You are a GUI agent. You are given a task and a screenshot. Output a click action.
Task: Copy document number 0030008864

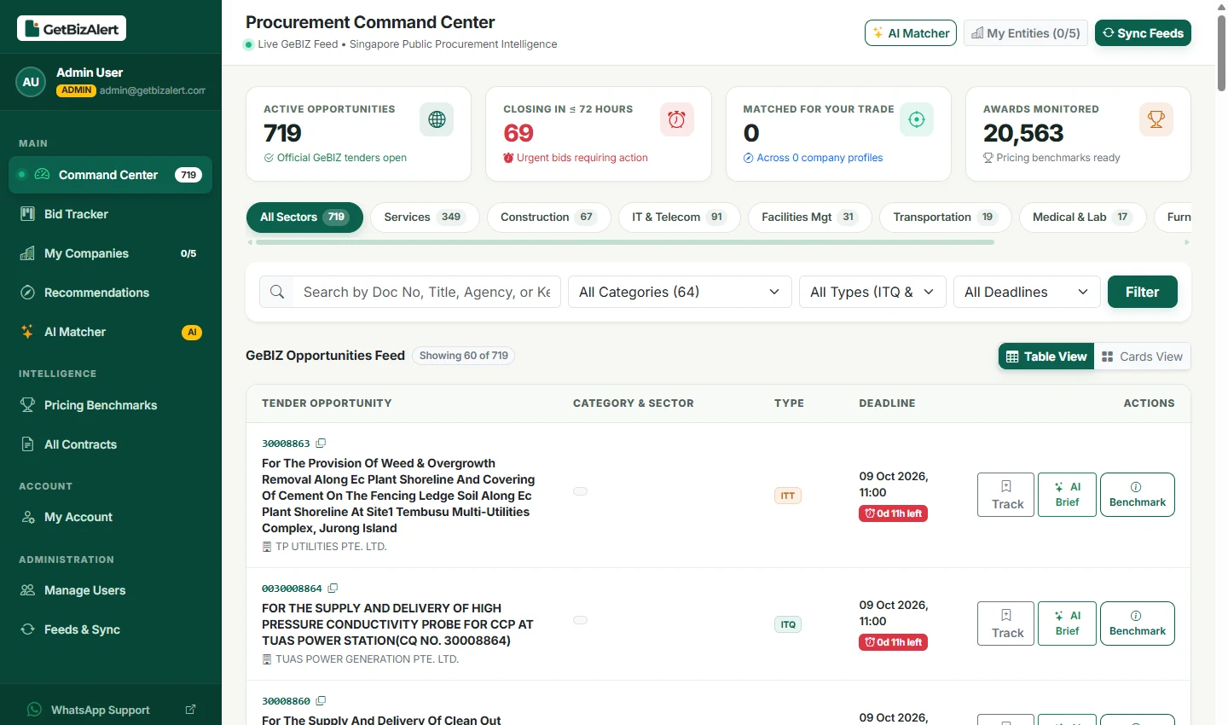point(333,589)
